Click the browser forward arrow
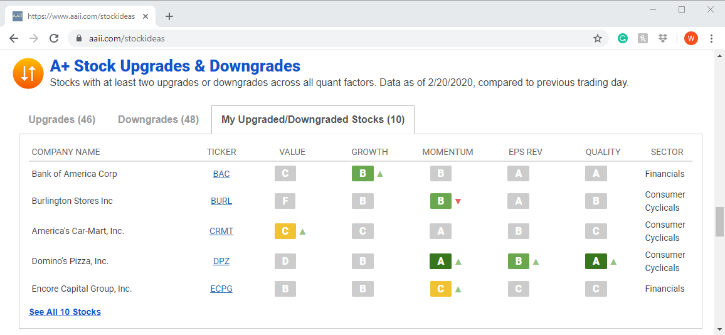Screen dimensions: 725x335 point(34,38)
